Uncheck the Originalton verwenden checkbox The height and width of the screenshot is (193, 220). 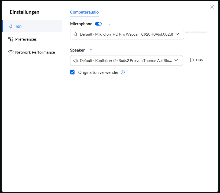(72, 72)
